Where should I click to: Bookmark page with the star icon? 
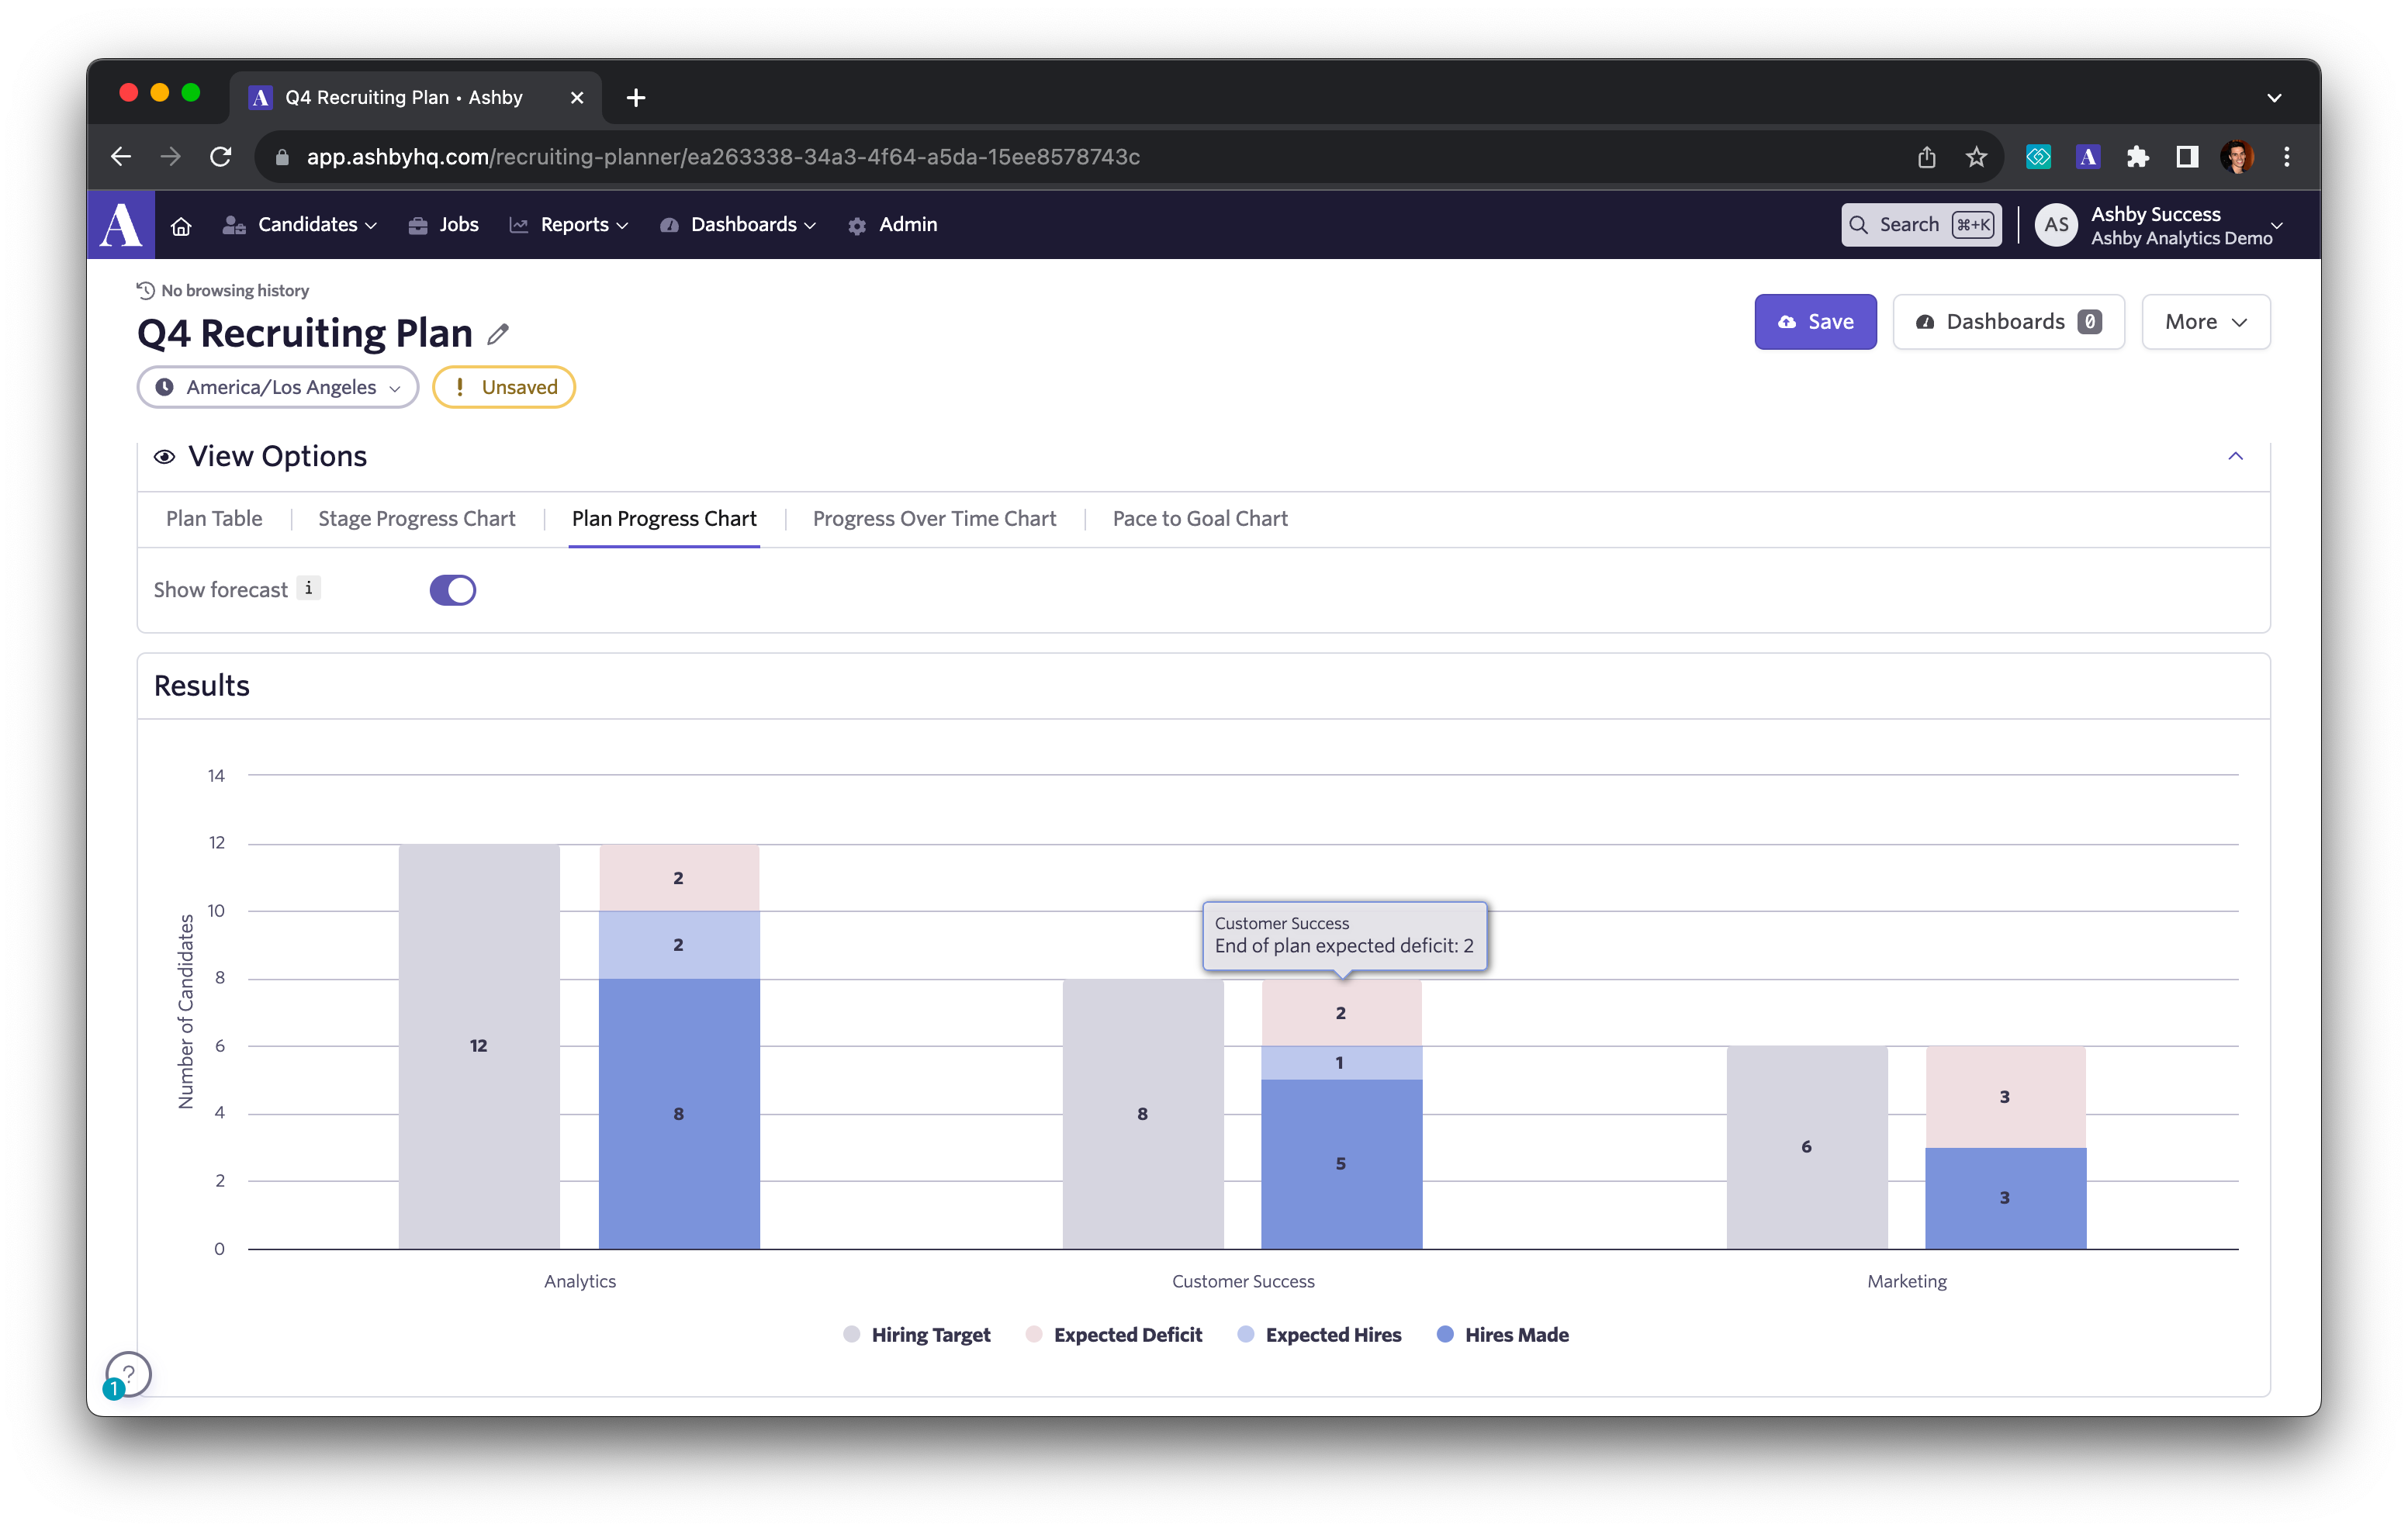(1976, 157)
